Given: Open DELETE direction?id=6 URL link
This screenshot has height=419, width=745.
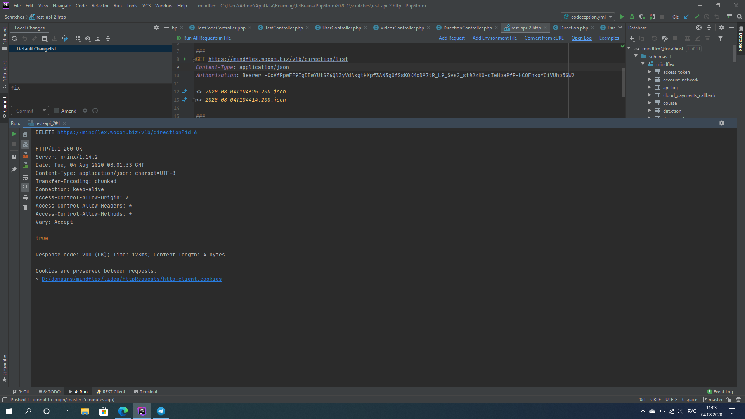Looking at the screenshot, I should (x=127, y=132).
